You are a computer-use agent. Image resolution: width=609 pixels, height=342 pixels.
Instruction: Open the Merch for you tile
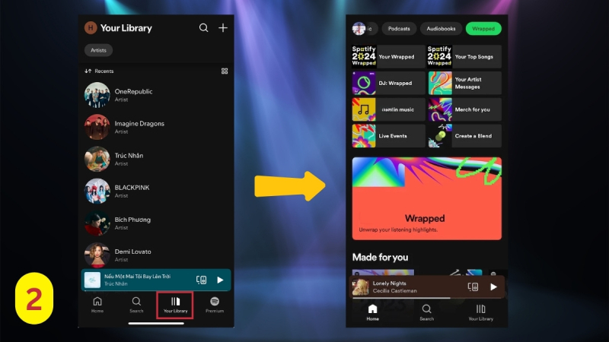[x=464, y=109]
